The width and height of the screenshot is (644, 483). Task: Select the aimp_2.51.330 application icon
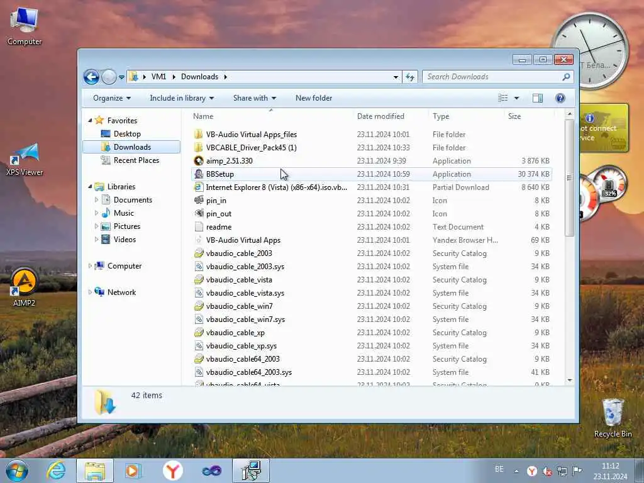coord(198,160)
